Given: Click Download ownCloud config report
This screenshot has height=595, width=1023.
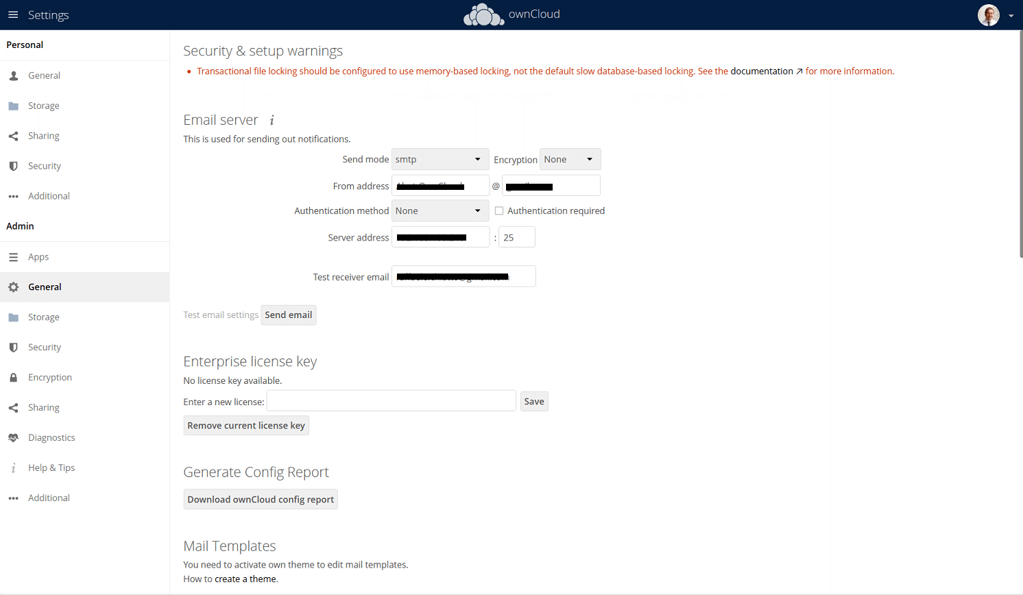Looking at the screenshot, I should tap(261, 499).
